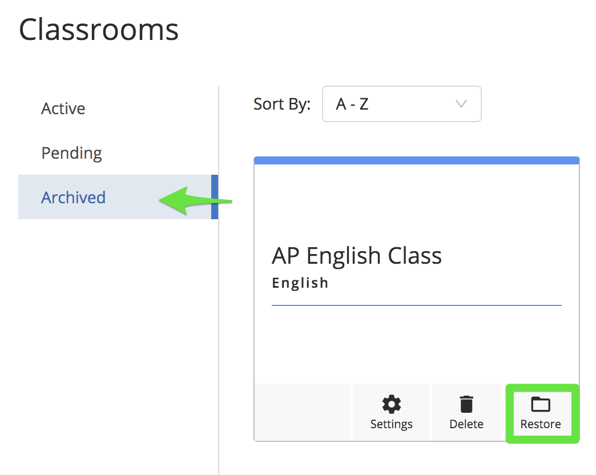Click the Settings gear icon
This screenshot has width=596, height=475.
391,404
